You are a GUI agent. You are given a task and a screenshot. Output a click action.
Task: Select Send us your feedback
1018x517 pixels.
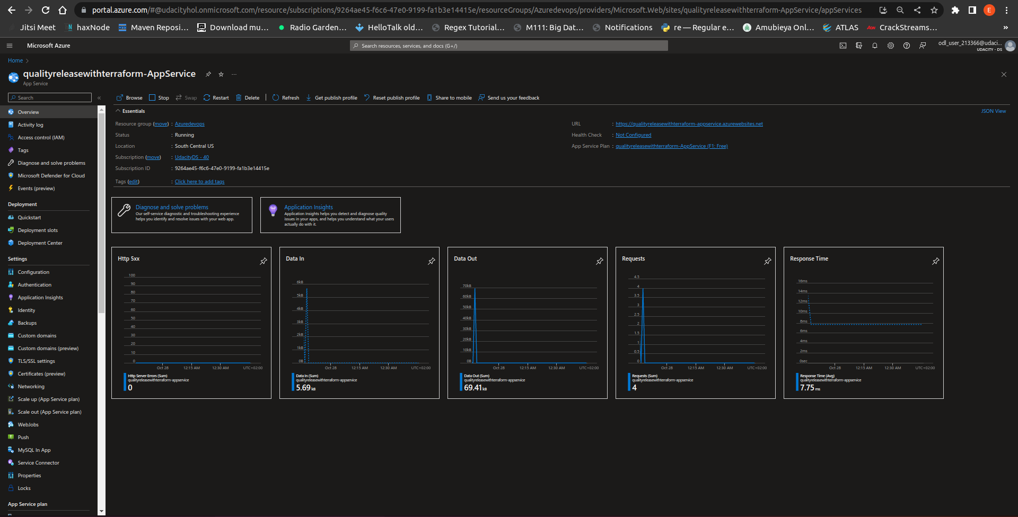click(509, 97)
